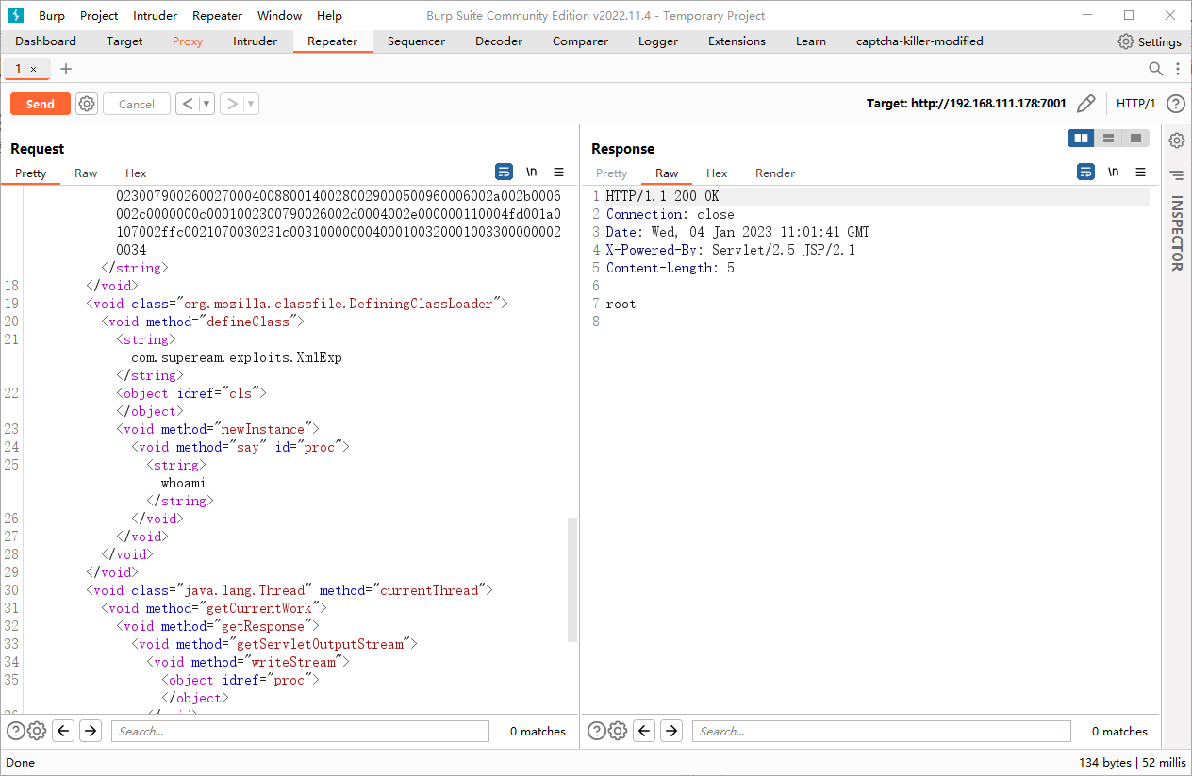Viewport: 1192px width, 776px height.
Task: Go back to previous request in history
Action: pyautogui.click(x=187, y=104)
